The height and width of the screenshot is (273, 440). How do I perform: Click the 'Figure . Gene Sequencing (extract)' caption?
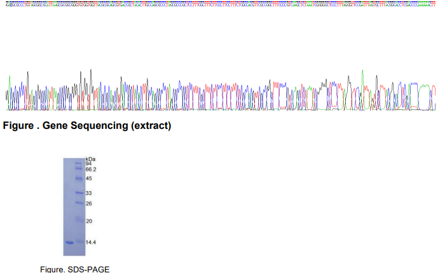click(87, 126)
